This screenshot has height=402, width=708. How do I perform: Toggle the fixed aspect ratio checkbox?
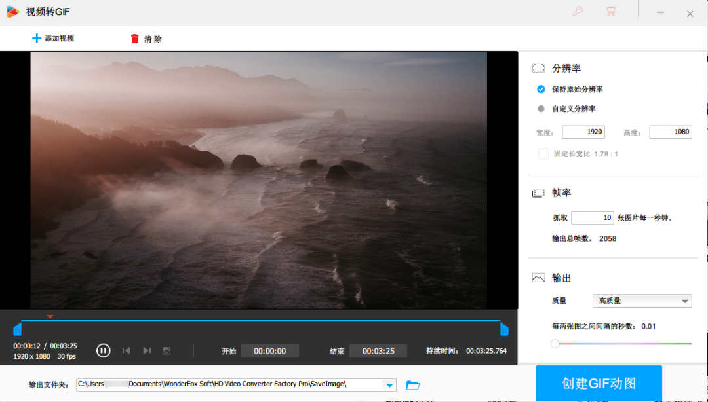(543, 154)
